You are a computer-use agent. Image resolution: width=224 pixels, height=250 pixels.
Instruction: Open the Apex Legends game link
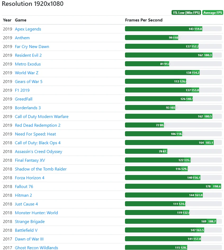point(28,29)
